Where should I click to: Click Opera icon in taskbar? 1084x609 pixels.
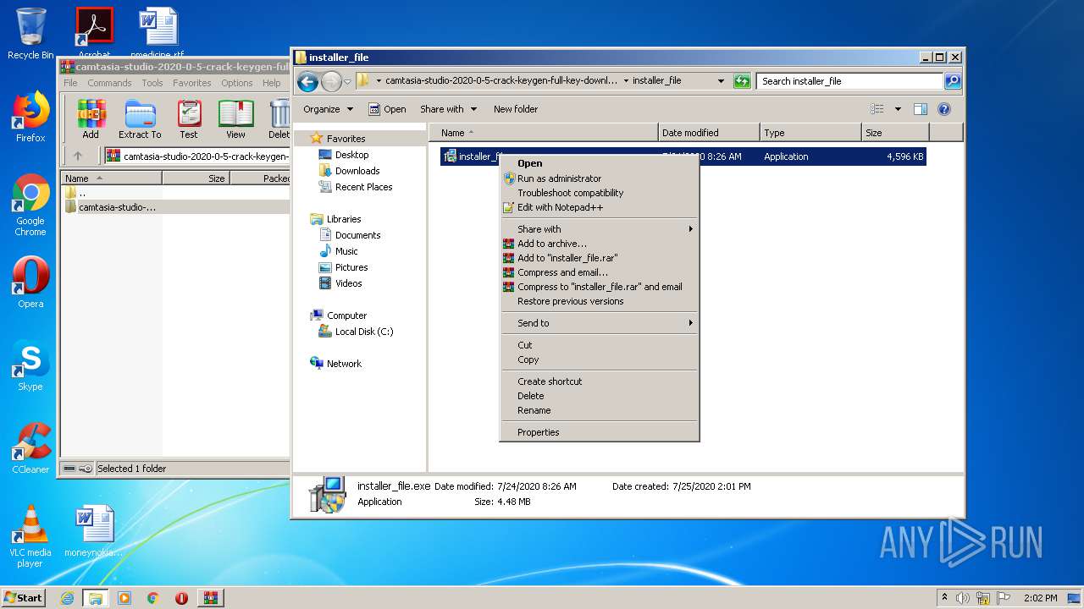[x=181, y=598]
